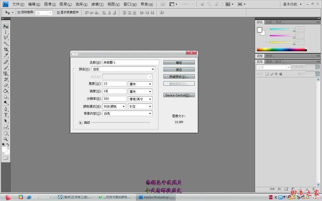Select the Magic Wand tool

coord(6,43)
